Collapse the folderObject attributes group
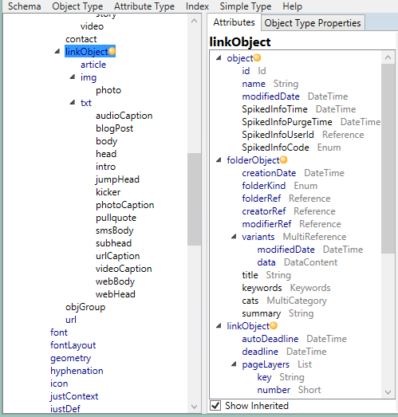 (x=219, y=159)
